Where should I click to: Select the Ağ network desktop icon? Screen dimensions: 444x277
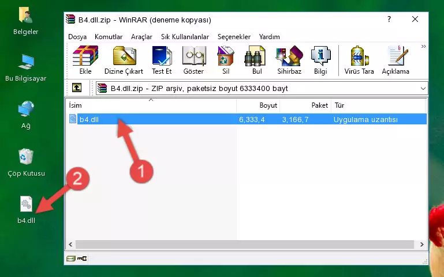[x=26, y=115]
